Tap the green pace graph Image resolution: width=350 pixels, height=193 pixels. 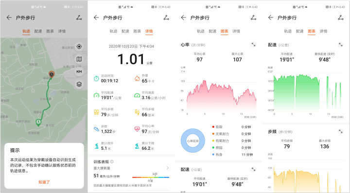click(307, 92)
